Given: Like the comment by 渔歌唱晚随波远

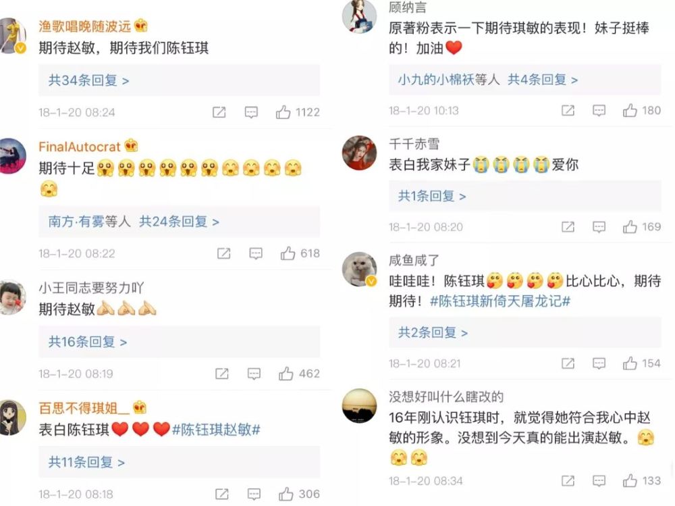Looking at the screenshot, I should point(283,112).
